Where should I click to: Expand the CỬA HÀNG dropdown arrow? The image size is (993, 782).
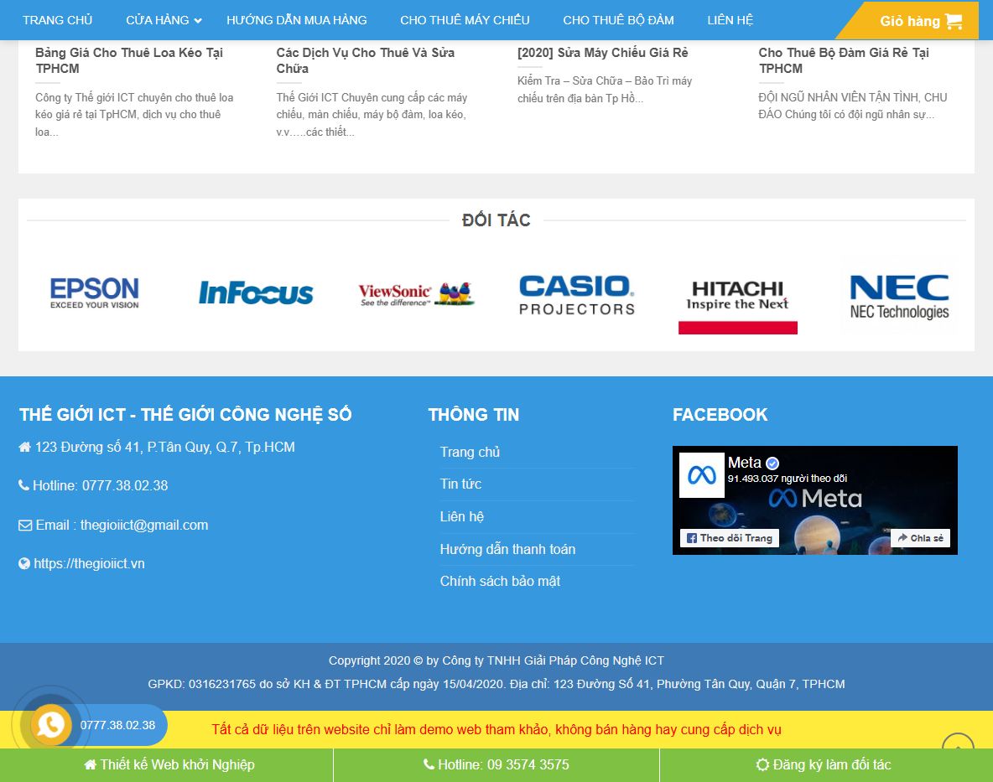(x=198, y=21)
